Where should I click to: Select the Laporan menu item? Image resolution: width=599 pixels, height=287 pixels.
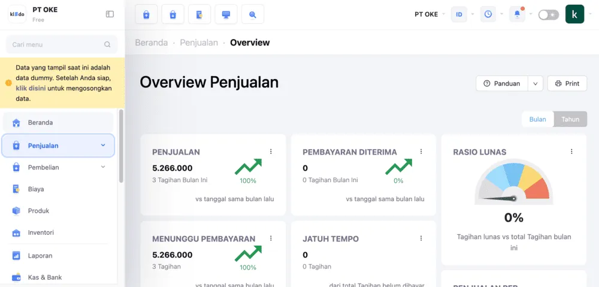pos(58,256)
